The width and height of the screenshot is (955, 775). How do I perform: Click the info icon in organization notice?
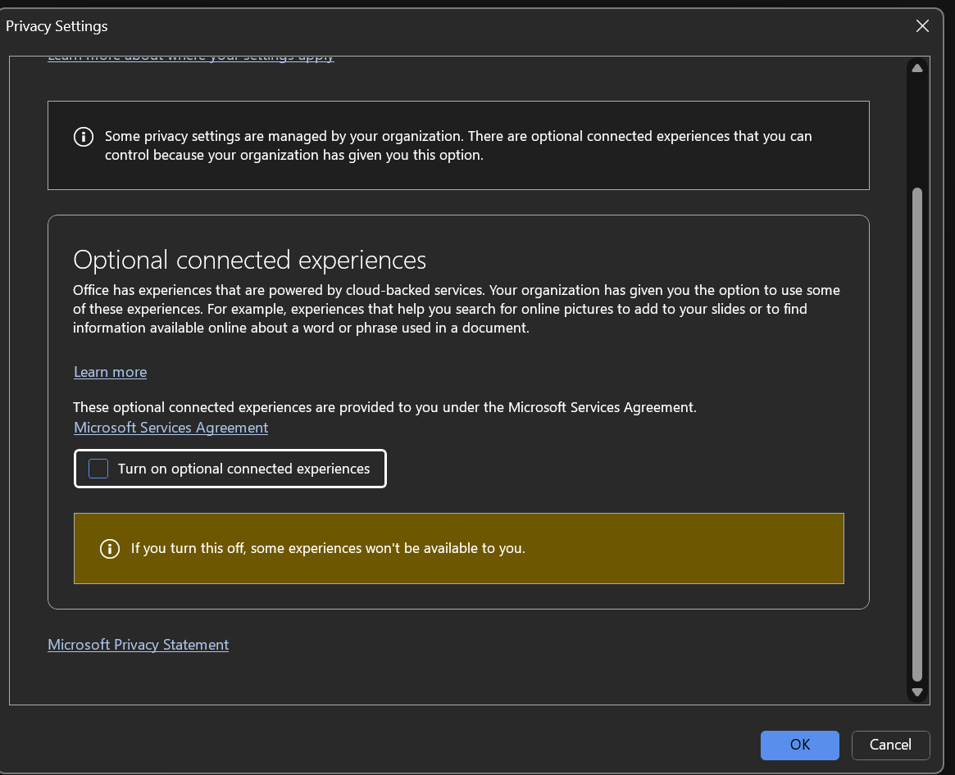click(x=84, y=137)
